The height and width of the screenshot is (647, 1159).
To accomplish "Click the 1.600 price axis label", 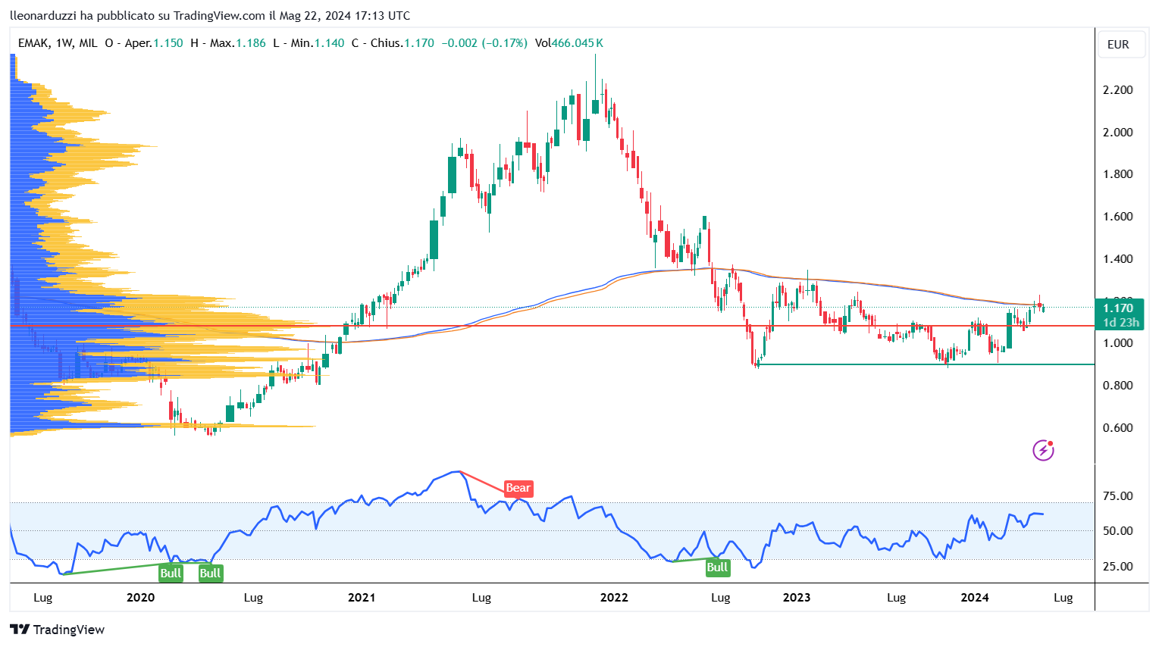I will pyautogui.click(x=1118, y=217).
